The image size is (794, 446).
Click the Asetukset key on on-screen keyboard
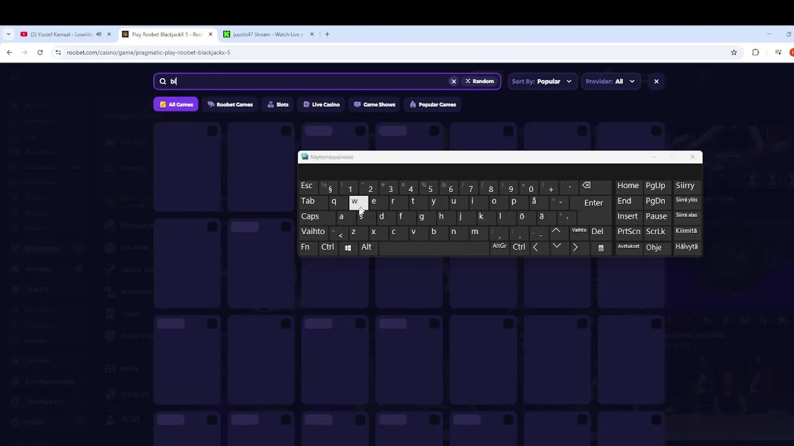tap(628, 247)
